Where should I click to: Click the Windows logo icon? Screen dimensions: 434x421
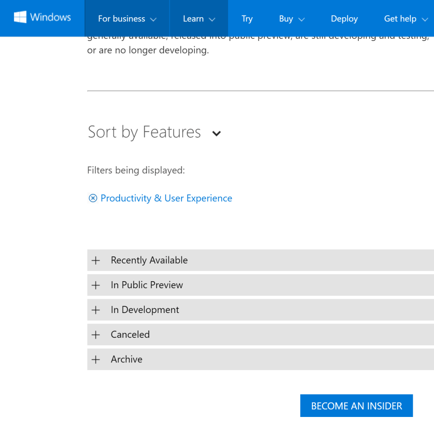pyautogui.click(x=20, y=17)
